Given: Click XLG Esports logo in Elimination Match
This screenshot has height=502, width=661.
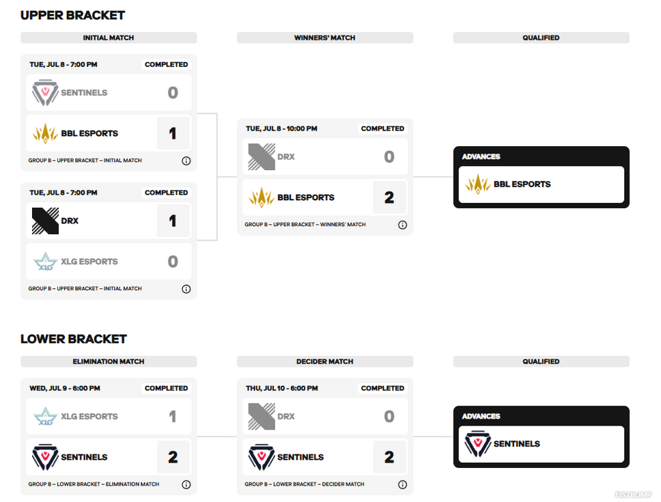Looking at the screenshot, I should pos(45,417).
